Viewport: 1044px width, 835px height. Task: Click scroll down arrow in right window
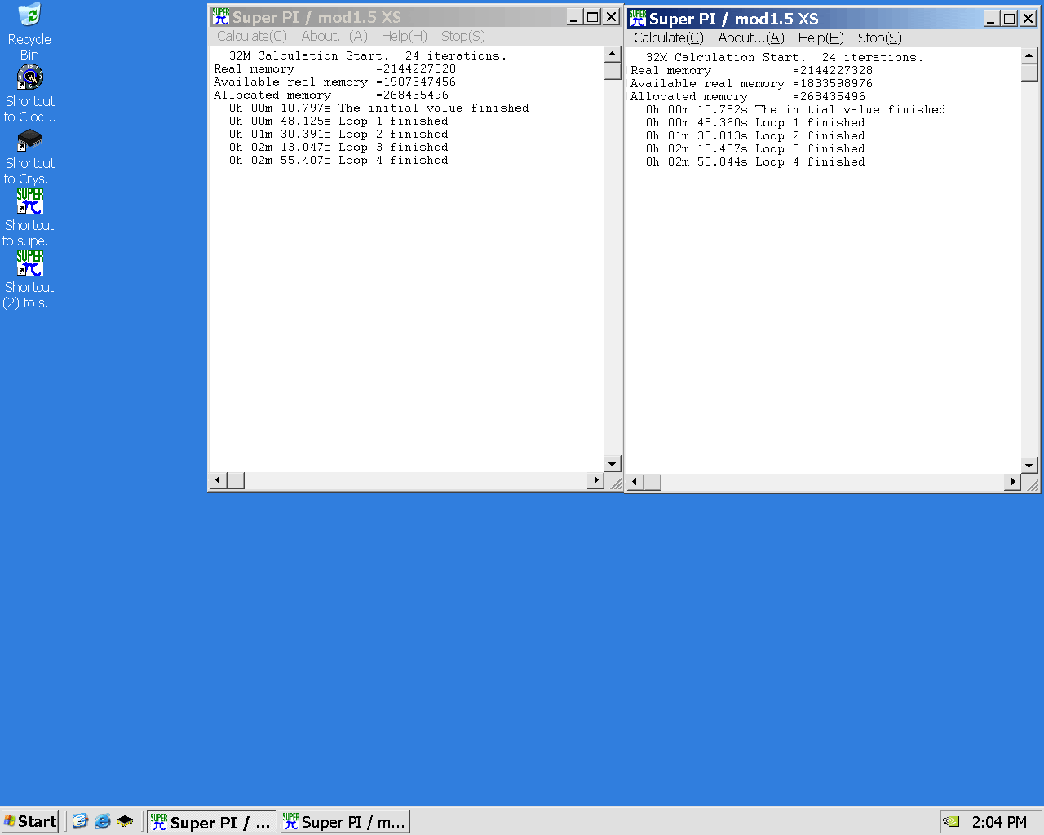(x=1029, y=465)
